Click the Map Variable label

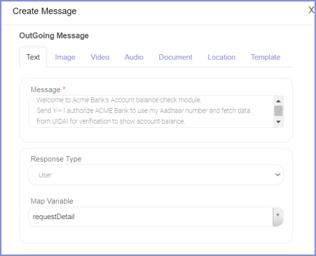click(x=52, y=201)
